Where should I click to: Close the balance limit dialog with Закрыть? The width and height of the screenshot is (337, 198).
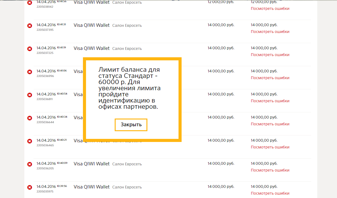click(131, 125)
